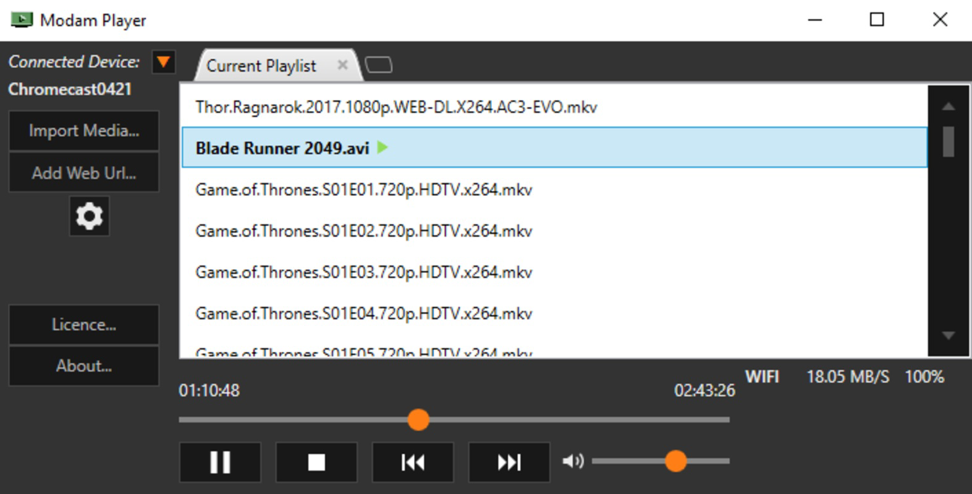The image size is (972, 494).
Task: Click the playlist scrollbar thumb
Action: click(949, 141)
